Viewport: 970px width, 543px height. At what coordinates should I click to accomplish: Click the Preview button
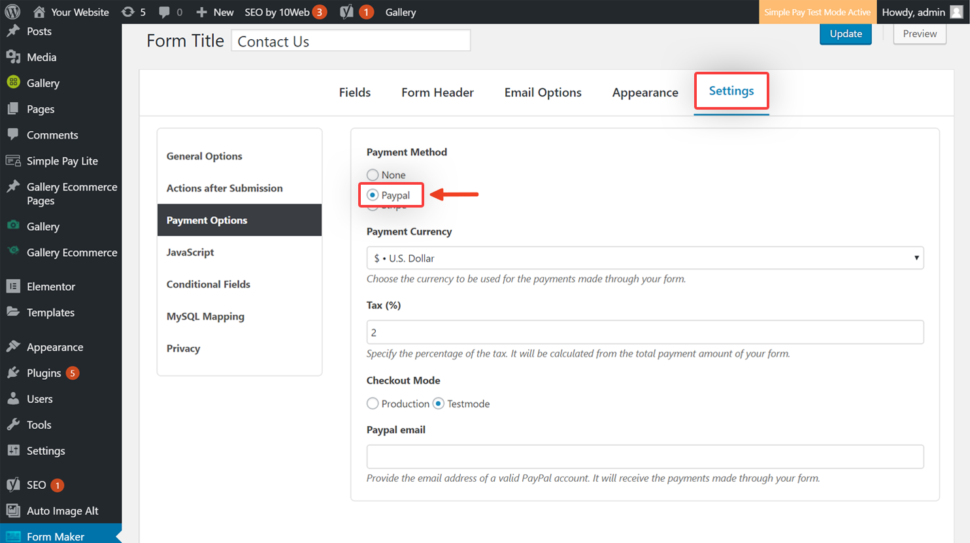coord(920,34)
